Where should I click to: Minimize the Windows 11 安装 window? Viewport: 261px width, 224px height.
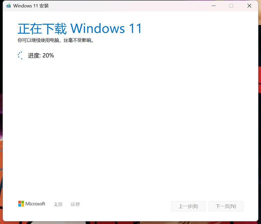213,6
